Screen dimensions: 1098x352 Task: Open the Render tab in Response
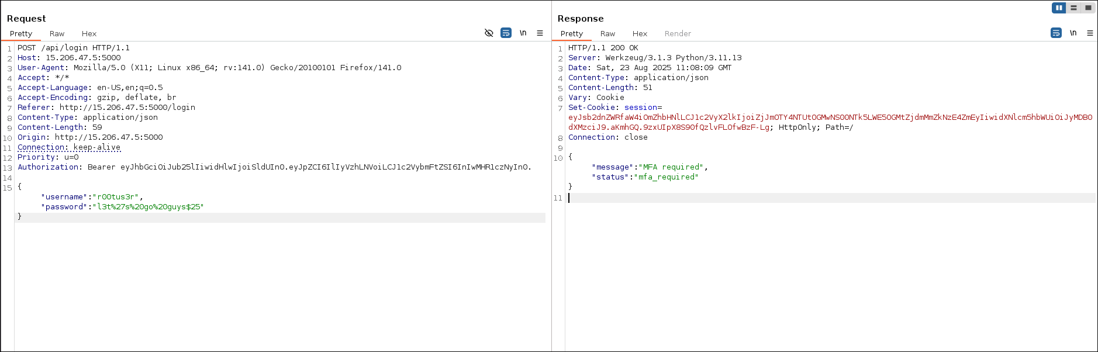point(678,34)
